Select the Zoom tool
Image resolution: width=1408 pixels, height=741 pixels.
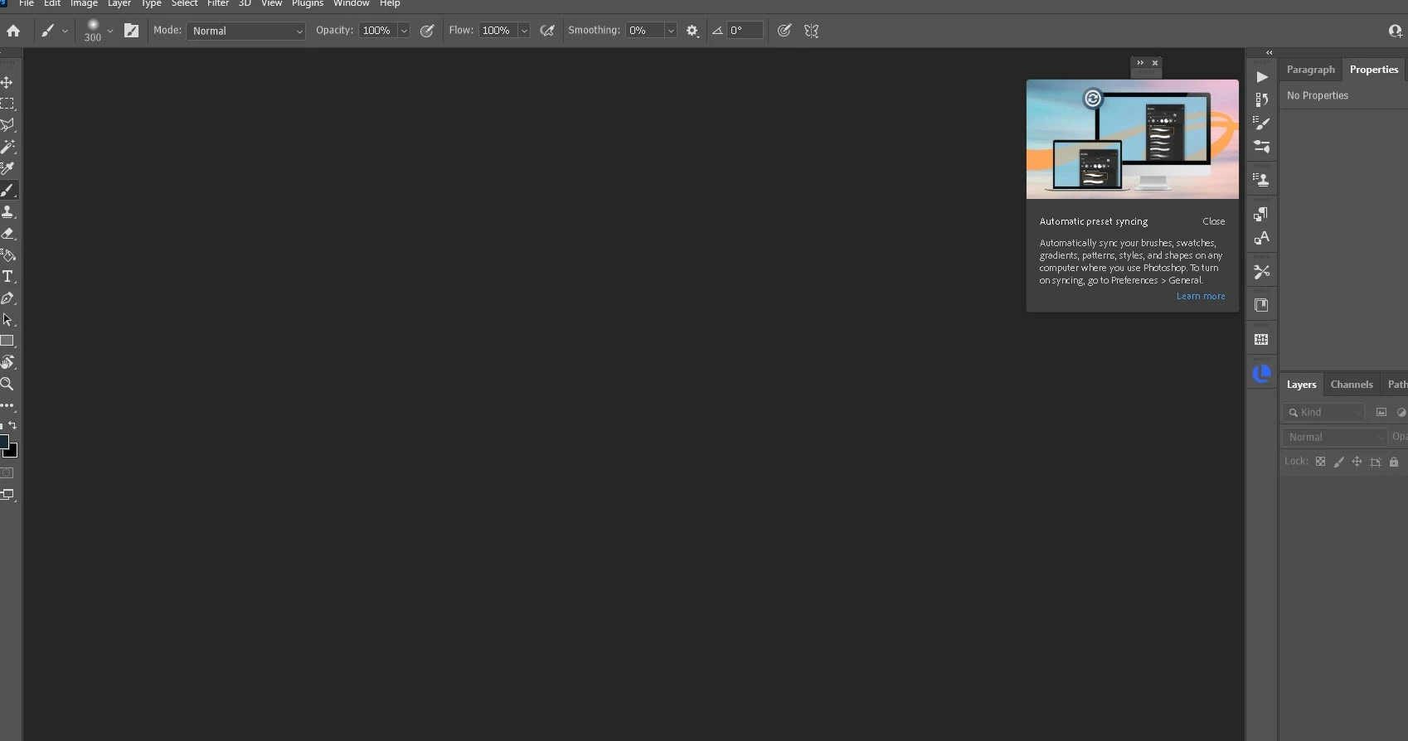tap(7, 384)
